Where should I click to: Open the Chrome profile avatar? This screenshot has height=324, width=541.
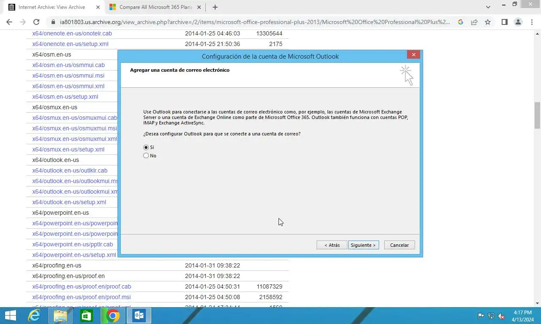point(518,22)
